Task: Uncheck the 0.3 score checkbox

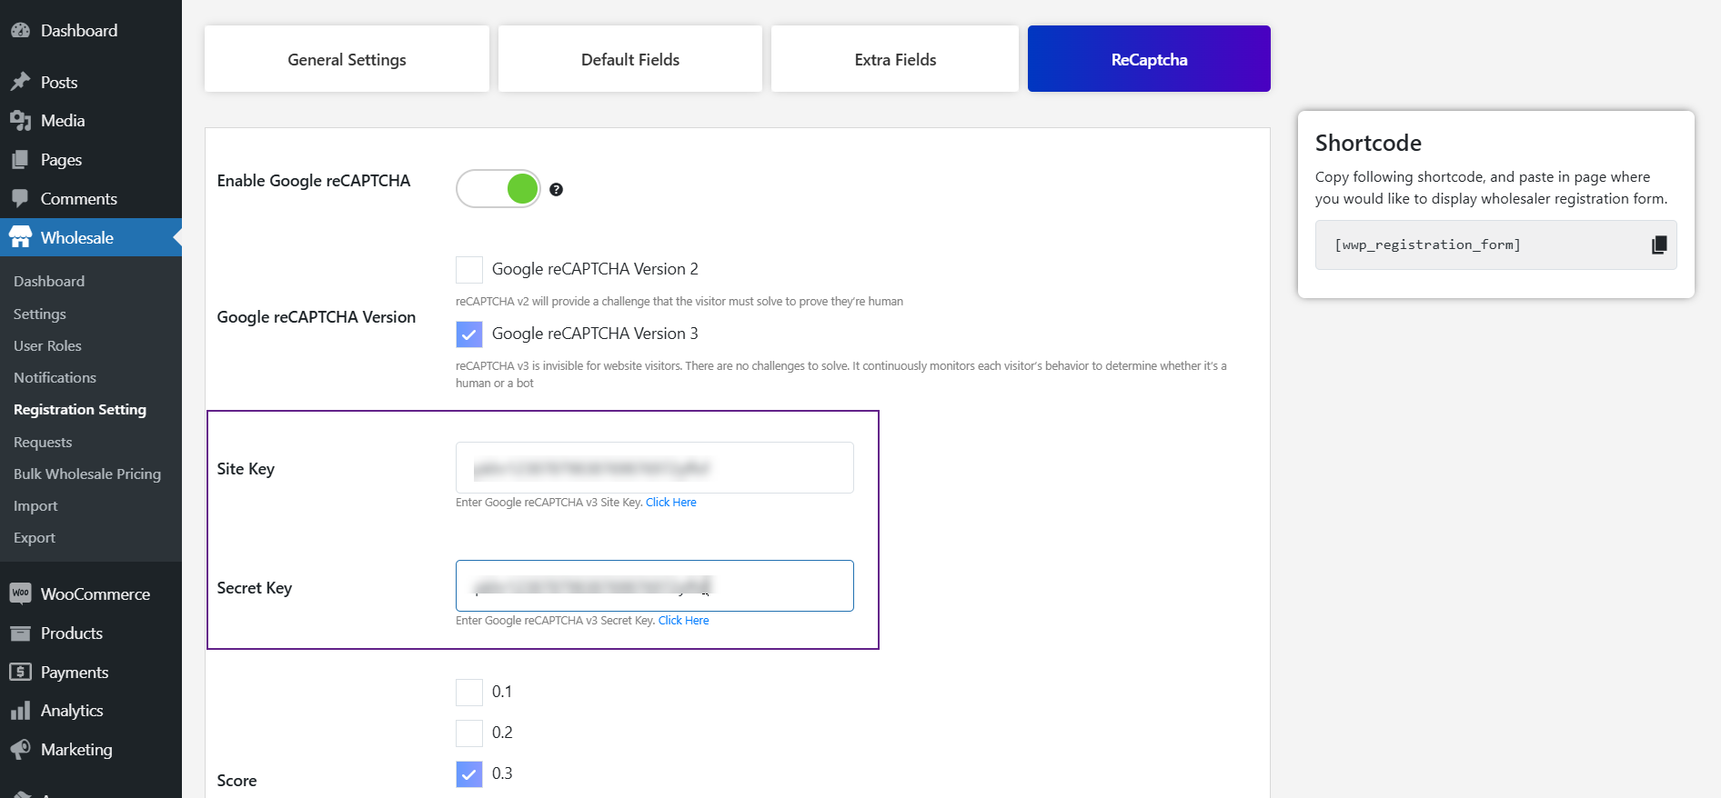Action: pyautogui.click(x=469, y=774)
